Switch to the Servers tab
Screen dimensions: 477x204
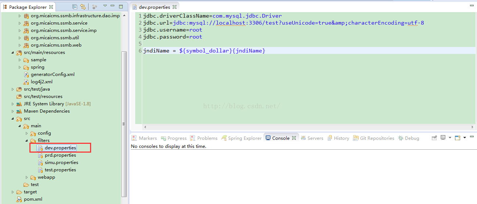coord(312,138)
